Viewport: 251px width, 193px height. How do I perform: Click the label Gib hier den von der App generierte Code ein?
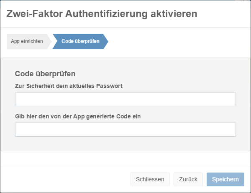78,116
